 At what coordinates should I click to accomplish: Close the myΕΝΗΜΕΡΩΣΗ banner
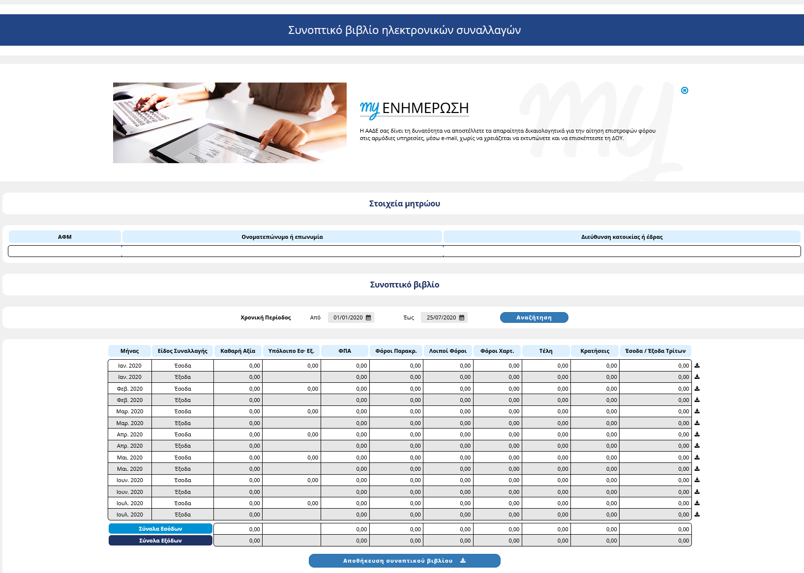click(x=685, y=90)
